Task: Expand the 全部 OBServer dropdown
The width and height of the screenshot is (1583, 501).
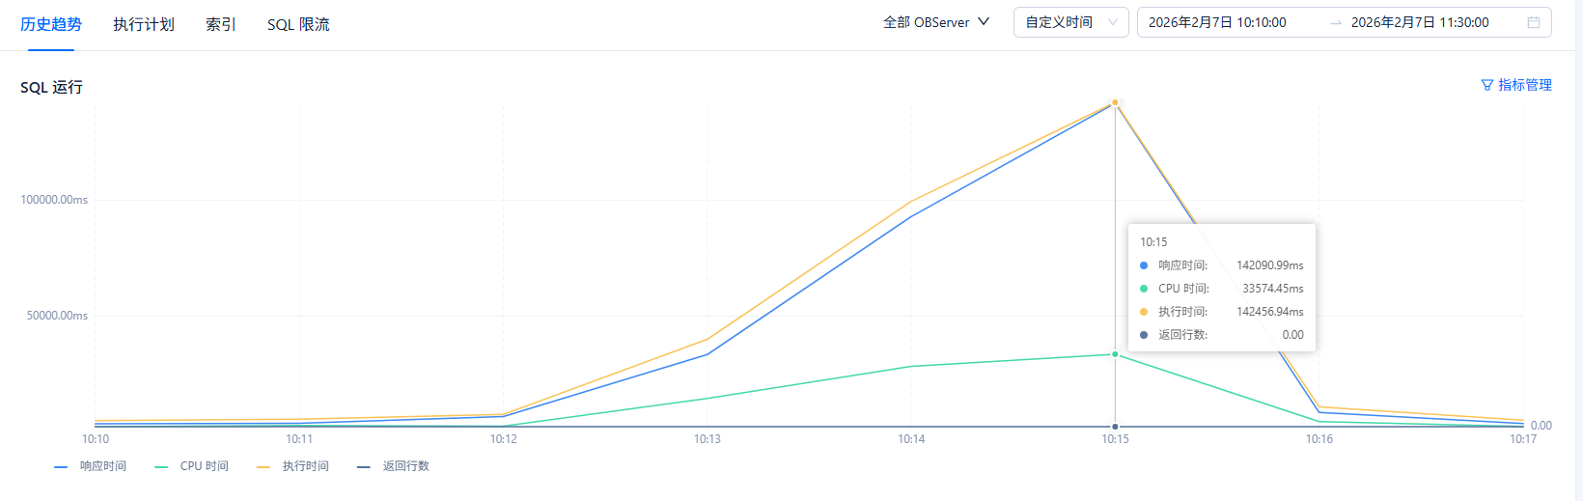Action: click(x=927, y=22)
